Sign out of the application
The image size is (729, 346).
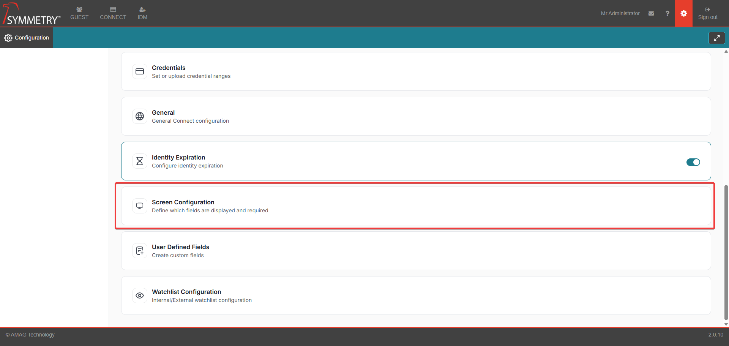(x=707, y=13)
